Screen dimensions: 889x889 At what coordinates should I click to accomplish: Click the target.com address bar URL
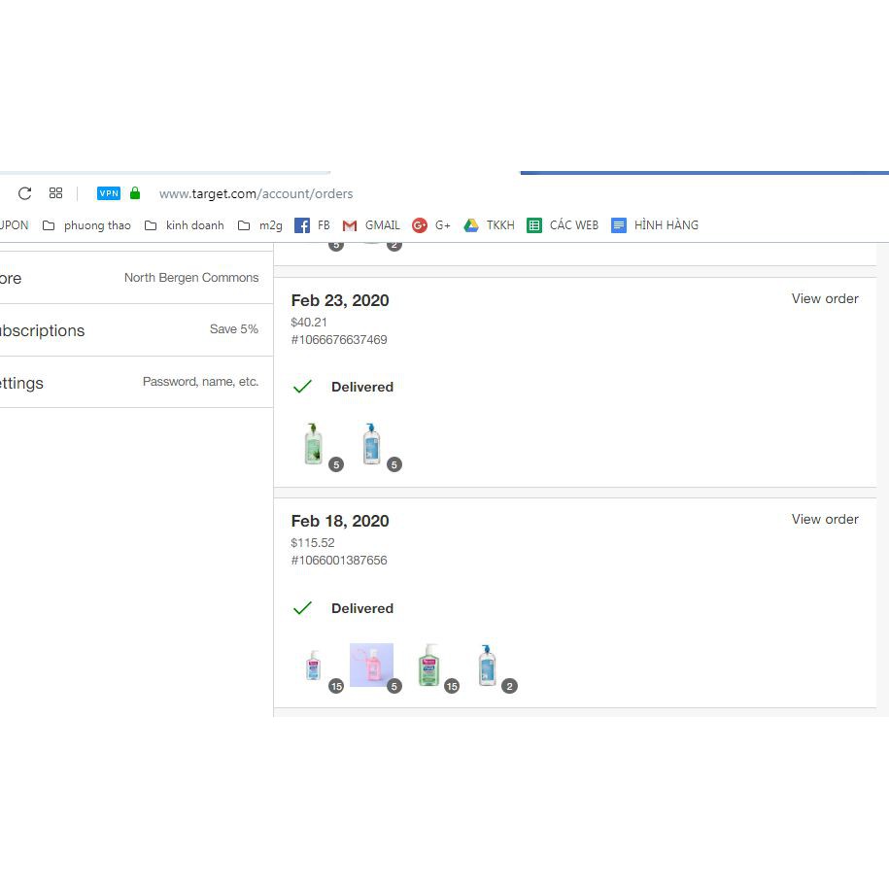coord(256,193)
